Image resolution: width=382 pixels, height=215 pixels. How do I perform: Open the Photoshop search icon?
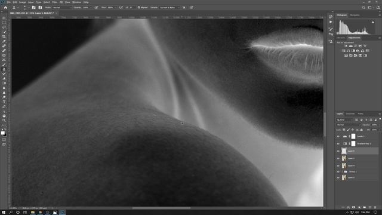tap(363, 8)
